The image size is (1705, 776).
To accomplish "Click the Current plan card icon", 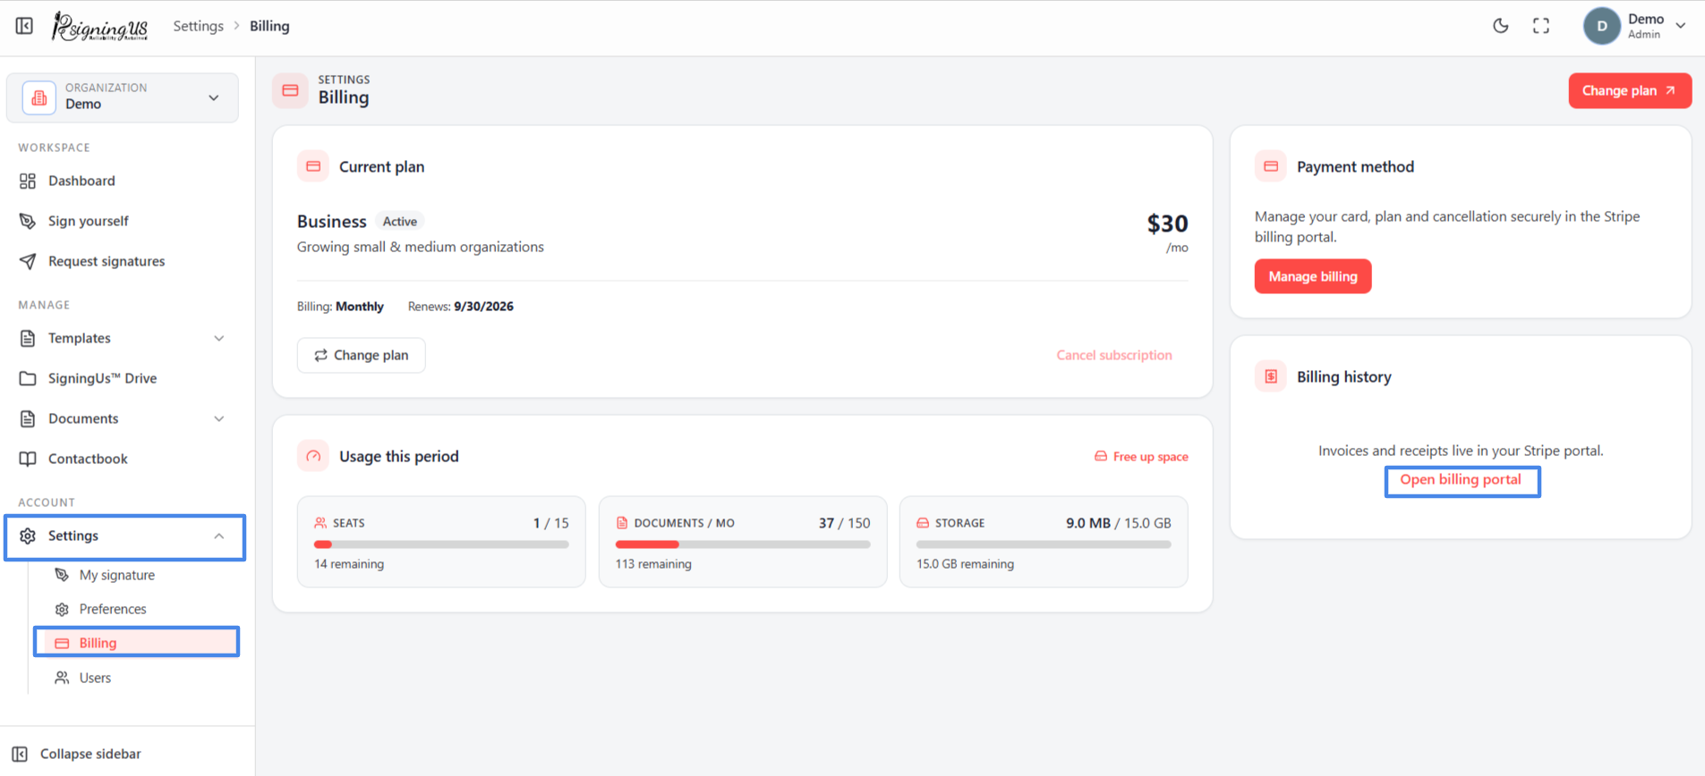I will coord(313,166).
